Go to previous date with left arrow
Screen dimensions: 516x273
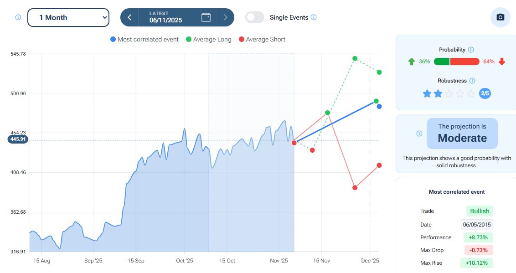pos(129,17)
